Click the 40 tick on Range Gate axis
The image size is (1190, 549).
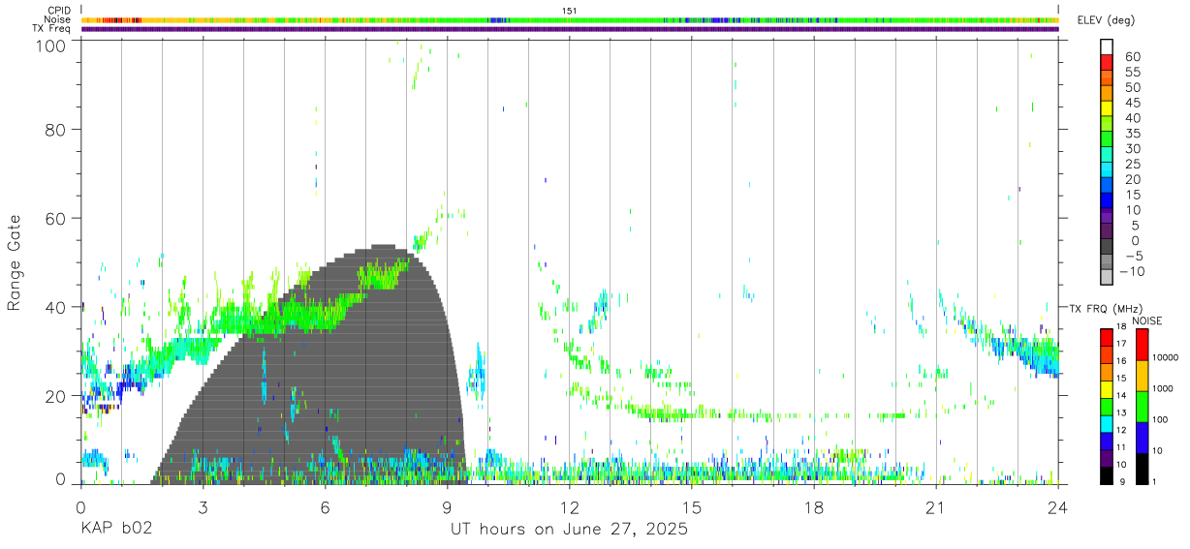point(58,307)
